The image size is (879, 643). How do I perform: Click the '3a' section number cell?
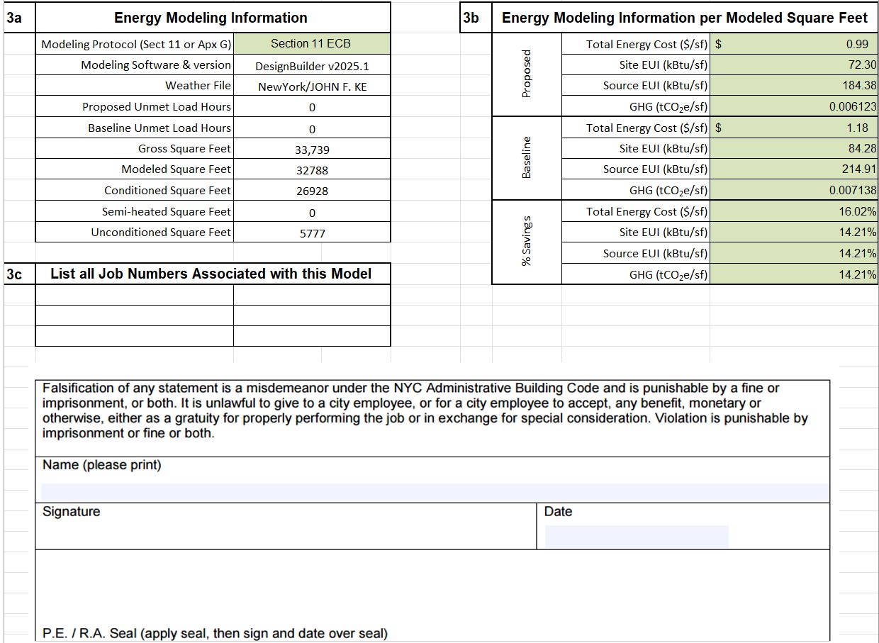point(19,18)
